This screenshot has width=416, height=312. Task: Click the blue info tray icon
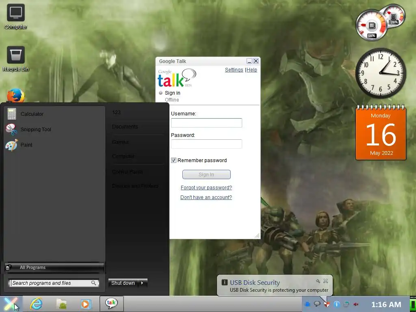336,304
